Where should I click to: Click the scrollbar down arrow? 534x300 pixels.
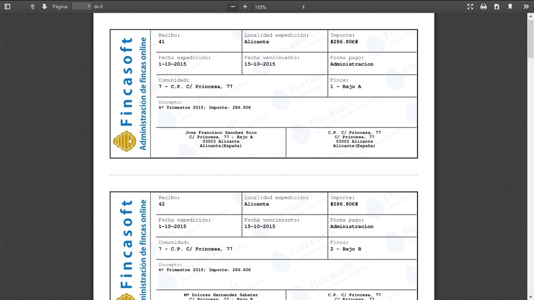click(x=531, y=297)
